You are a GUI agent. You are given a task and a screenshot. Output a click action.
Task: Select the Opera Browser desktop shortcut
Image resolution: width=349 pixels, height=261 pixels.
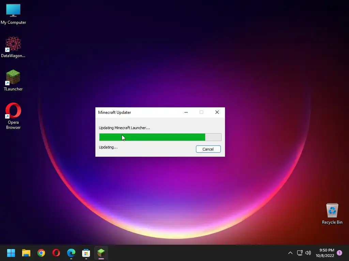coord(13,116)
